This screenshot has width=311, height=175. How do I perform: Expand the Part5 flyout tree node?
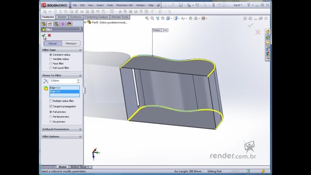tap(86, 22)
